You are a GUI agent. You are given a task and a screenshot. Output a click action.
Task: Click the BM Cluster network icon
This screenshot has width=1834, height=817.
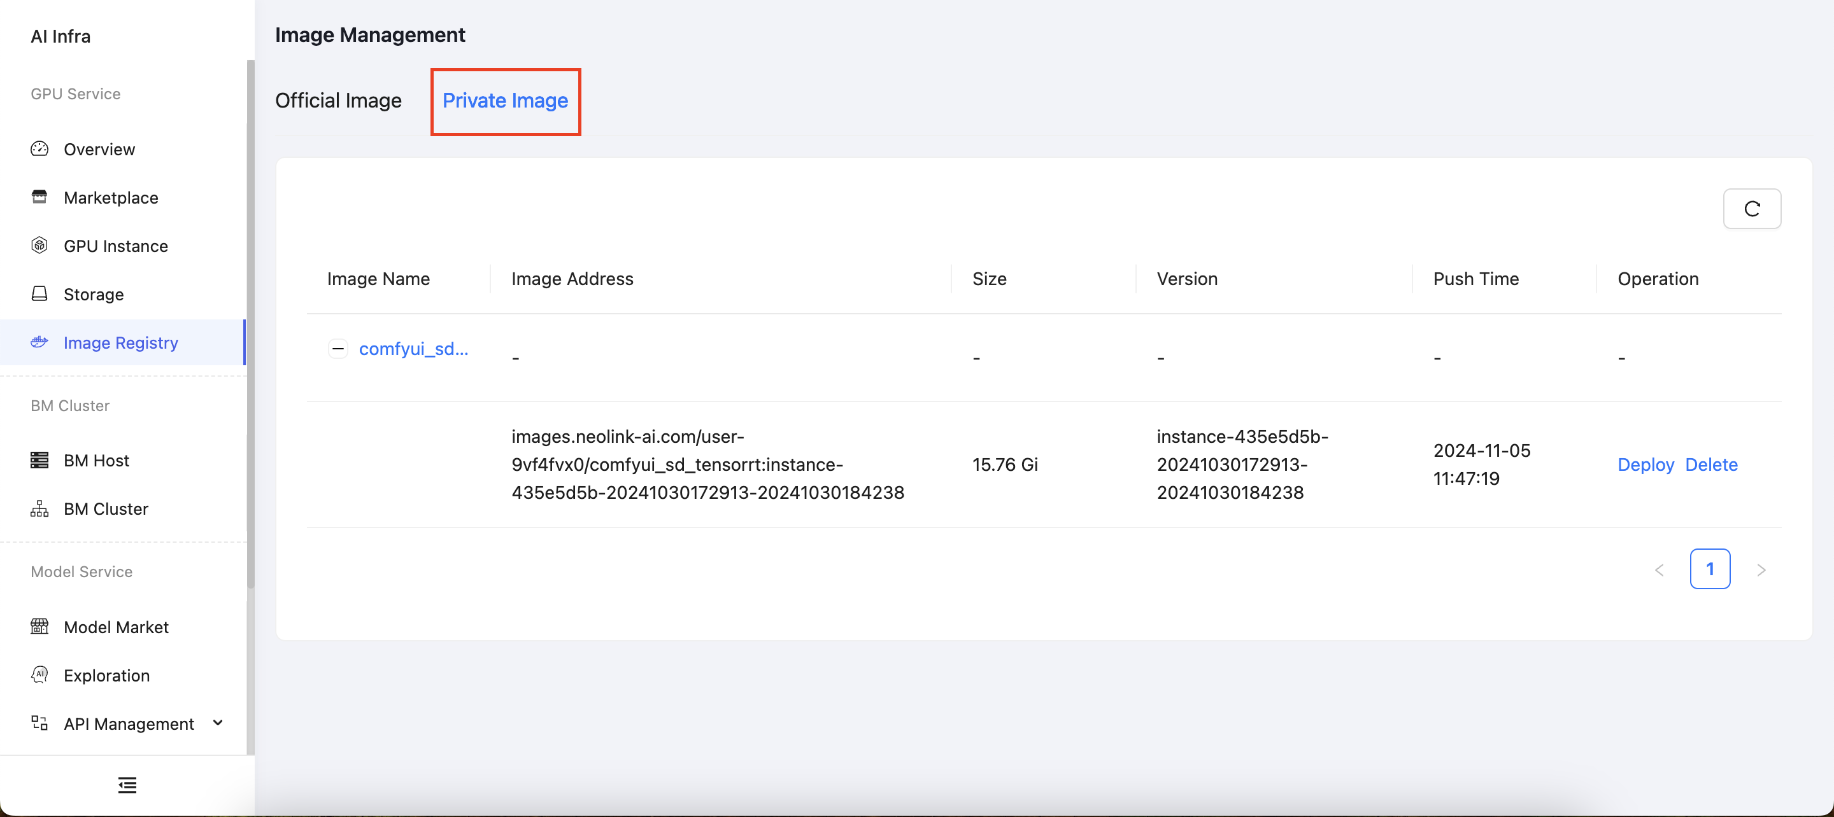[x=39, y=509]
